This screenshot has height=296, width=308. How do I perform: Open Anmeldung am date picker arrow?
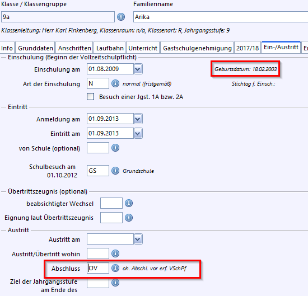tap(138, 119)
